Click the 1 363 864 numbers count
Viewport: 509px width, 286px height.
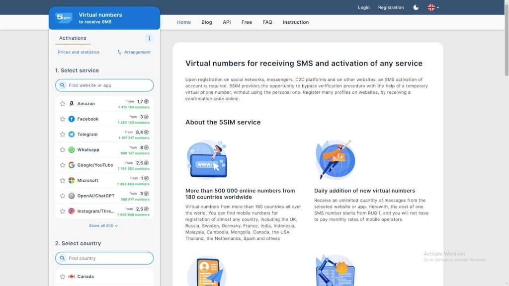(x=133, y=184)
